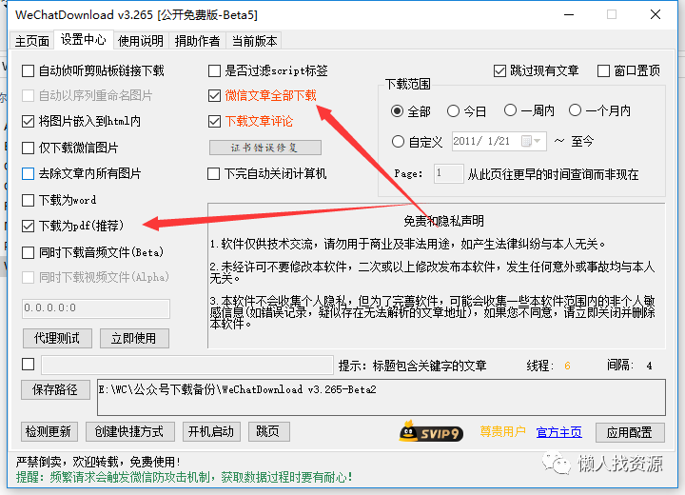Click the save path text box

click(x=382, y=397)
